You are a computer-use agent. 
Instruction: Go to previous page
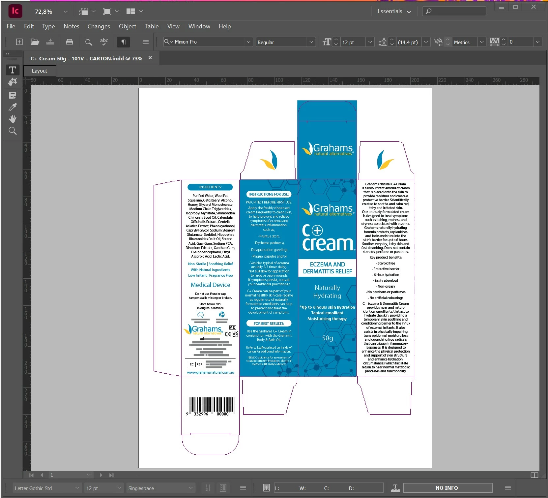tap(42, 475)
